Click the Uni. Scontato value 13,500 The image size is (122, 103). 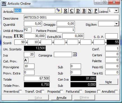35,48
